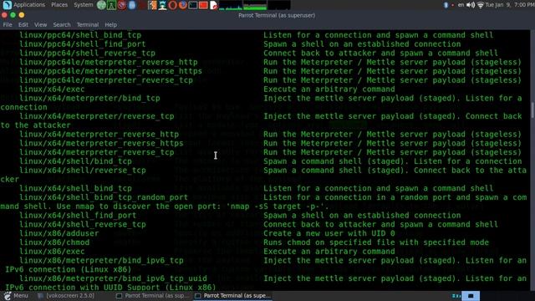Click the red square launcher icon
The height and width of the screenshot is (301, 535).
tap(203, 5)
